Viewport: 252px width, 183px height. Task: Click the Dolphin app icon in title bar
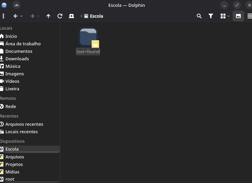click(x=4, y=5)
